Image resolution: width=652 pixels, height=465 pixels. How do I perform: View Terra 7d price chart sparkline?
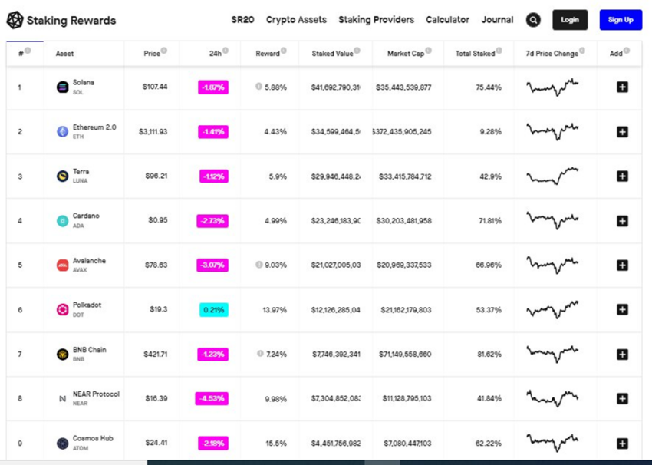click(x=552, y=176)
